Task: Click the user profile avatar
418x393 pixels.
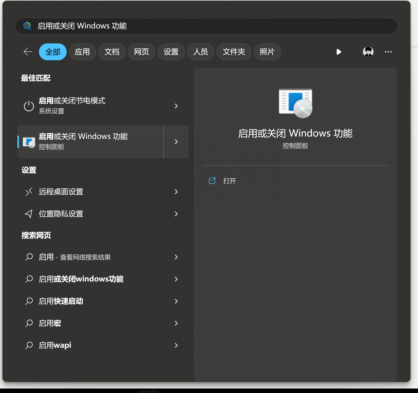Action: pos(368,52)
